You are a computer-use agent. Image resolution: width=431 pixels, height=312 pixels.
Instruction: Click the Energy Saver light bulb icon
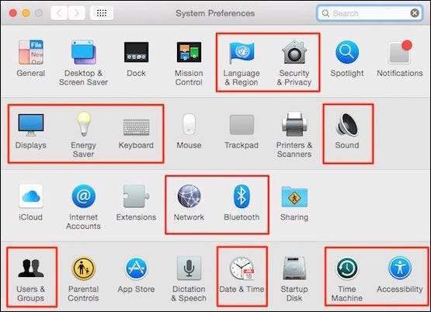click(84, 124)
